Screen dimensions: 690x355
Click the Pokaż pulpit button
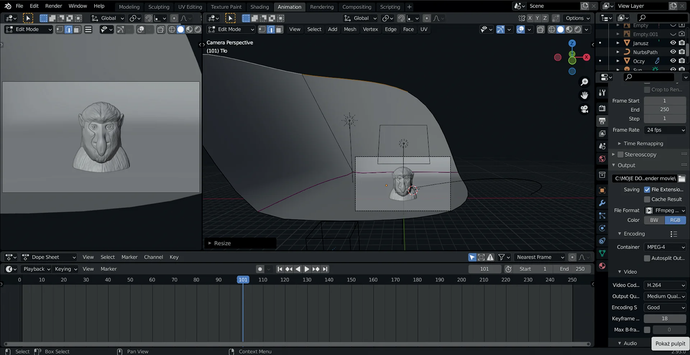(x=670, y=344)
